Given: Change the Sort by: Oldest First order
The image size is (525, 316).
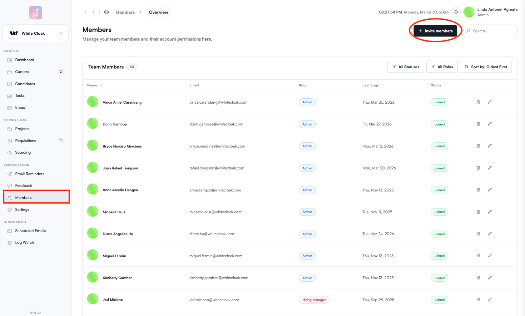Looking at the screenshot, I should [x=486, y=67].
